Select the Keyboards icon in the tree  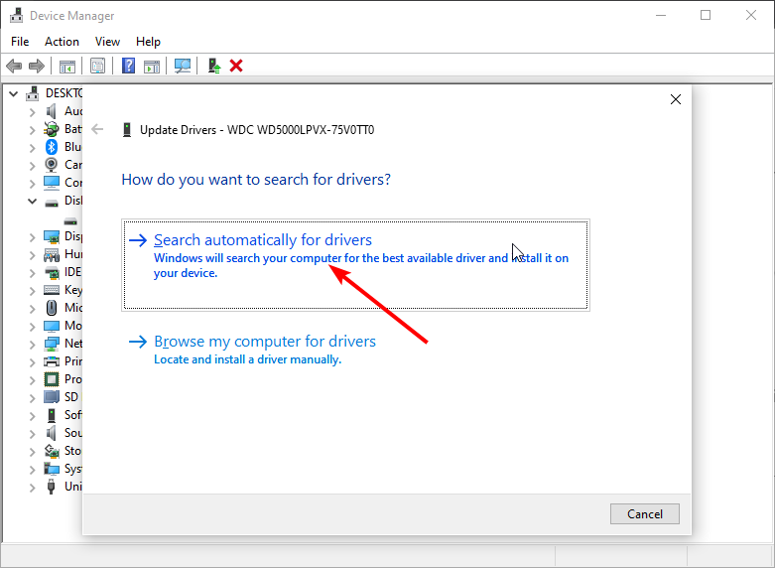[x=52, y=290]
